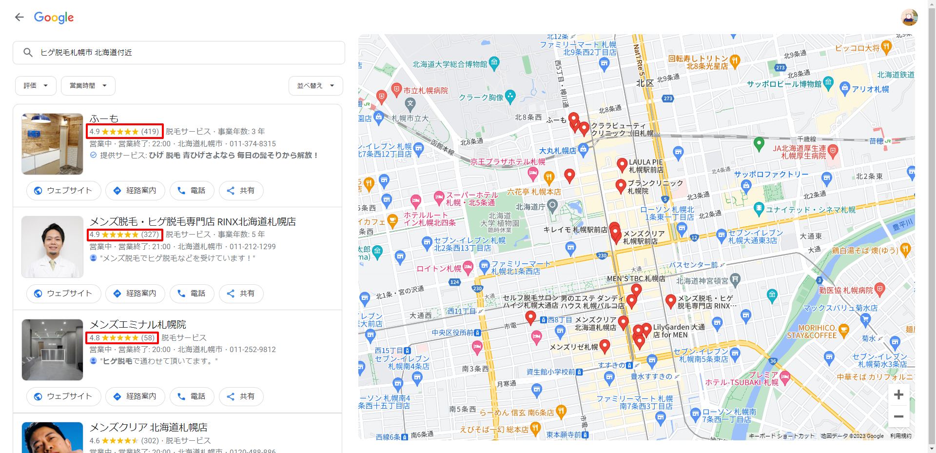Click the page vertical scrollbar down arrow
Image resolution: width=936 pixels, height=453 pixels.
pos(932,449)
